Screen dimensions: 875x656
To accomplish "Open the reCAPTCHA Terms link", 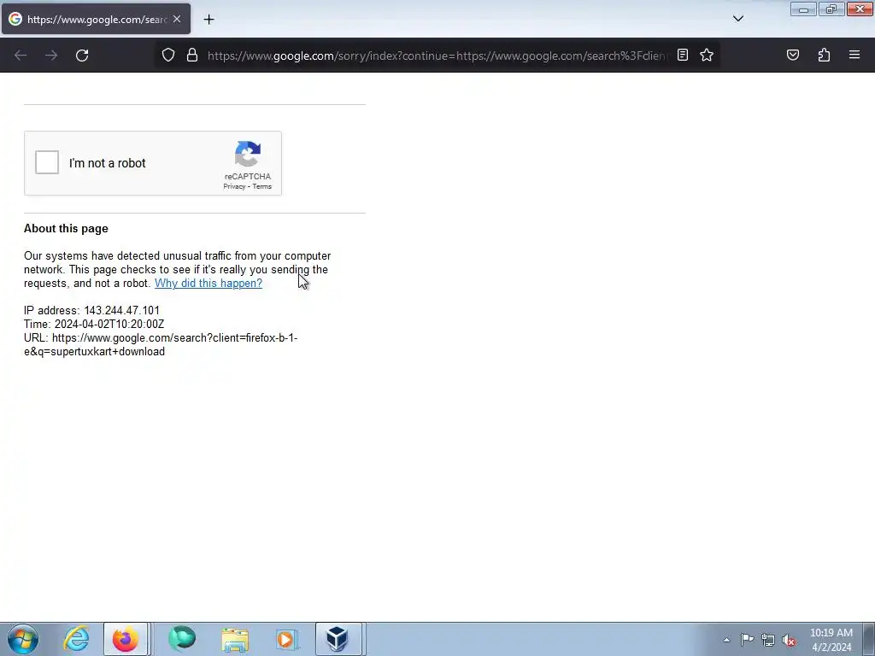I will [x=261, y=186].
